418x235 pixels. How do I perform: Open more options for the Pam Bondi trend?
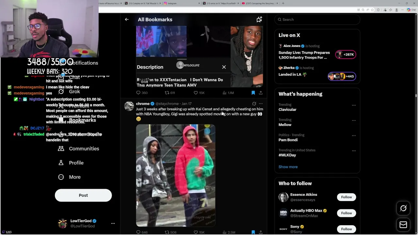click(x=354, y=135)
